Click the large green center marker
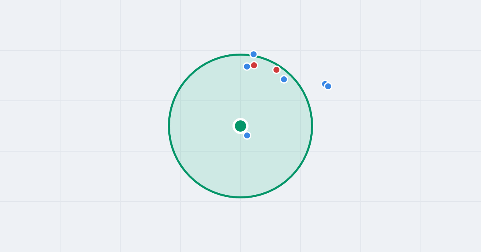 click(x=240, y=126)
